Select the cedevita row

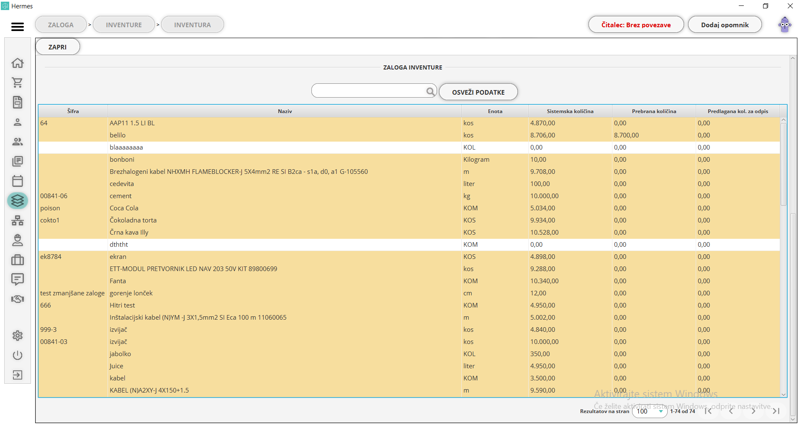(x=409, y=184)
